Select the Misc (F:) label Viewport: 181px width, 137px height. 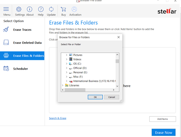pyautogui.click(x=78, y=77)
